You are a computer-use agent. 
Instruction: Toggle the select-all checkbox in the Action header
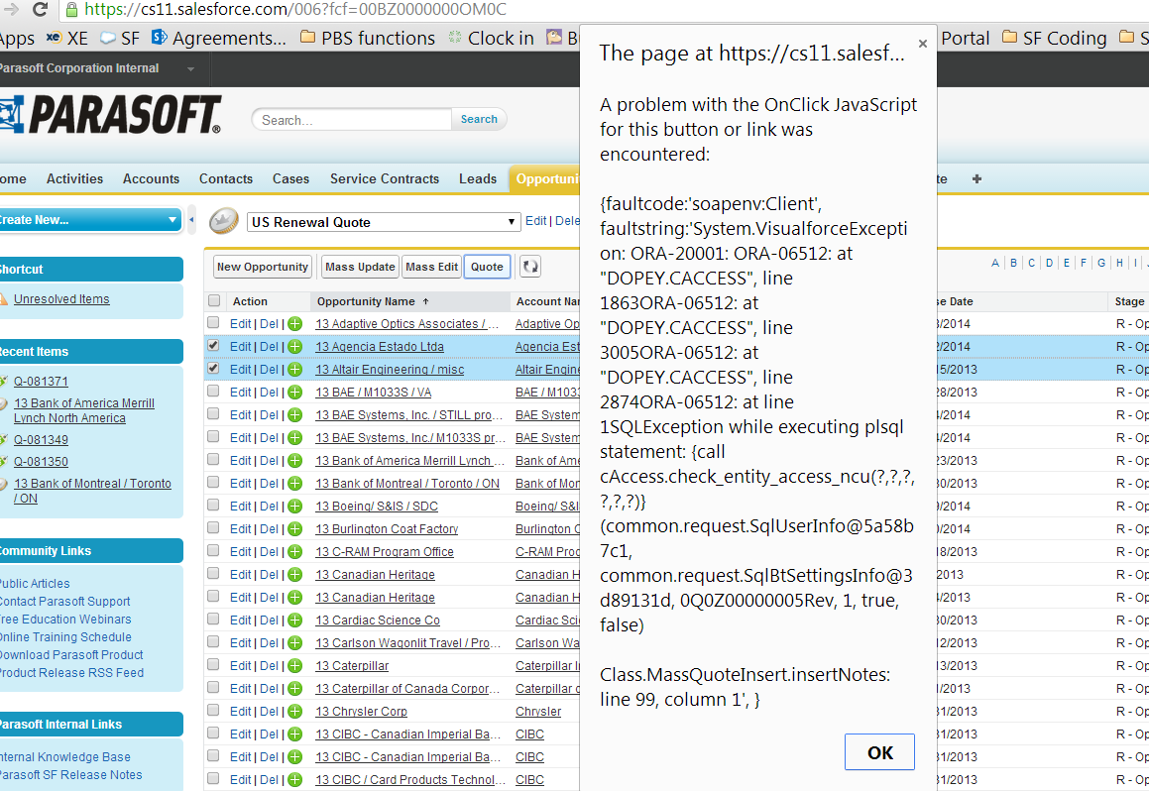214,300
